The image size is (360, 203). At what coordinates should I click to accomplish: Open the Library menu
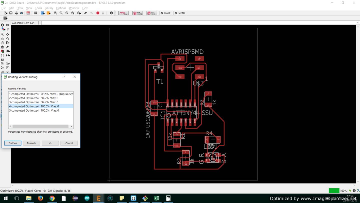pos(49,8)
